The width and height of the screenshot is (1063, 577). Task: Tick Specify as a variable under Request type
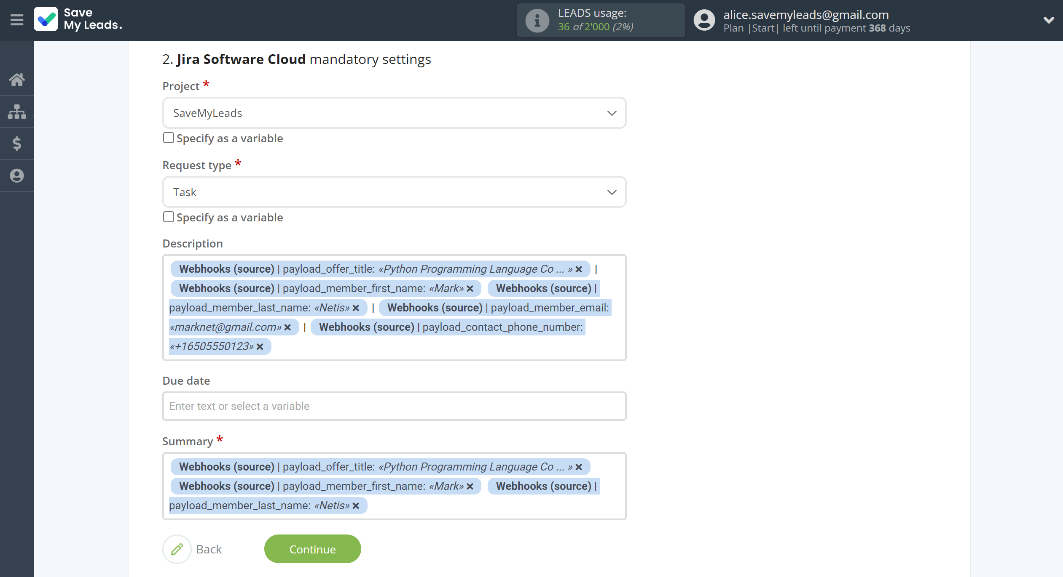click(x=169, y=217)
